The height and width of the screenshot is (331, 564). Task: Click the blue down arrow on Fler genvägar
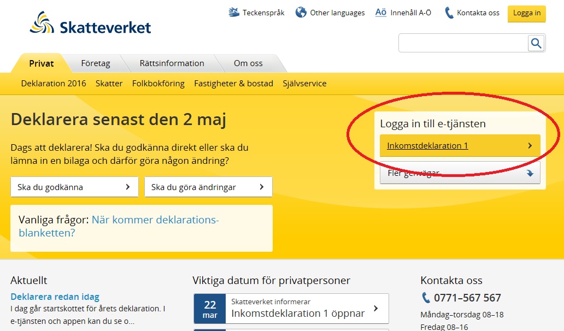[530, 173]
